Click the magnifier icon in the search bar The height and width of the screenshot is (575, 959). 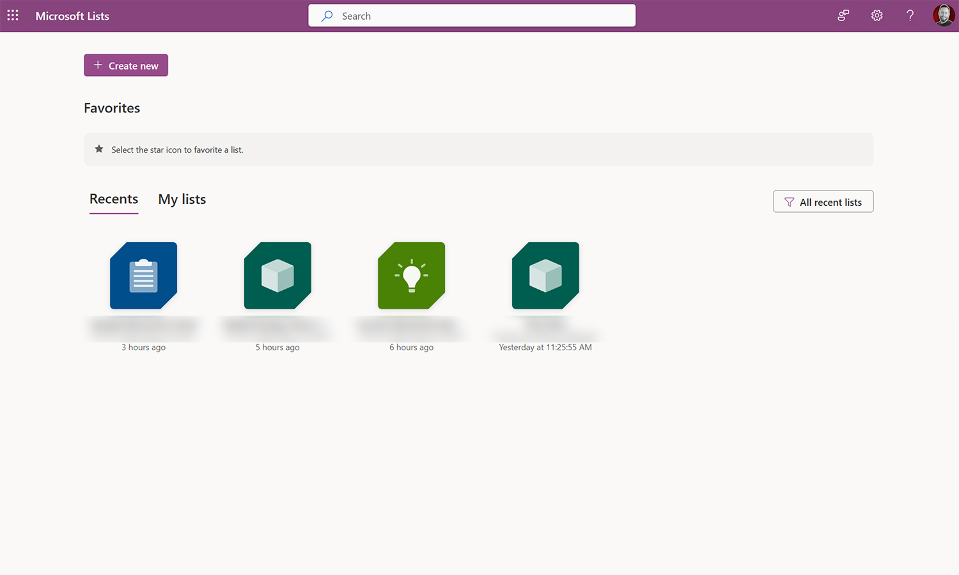tap(327, 15)
